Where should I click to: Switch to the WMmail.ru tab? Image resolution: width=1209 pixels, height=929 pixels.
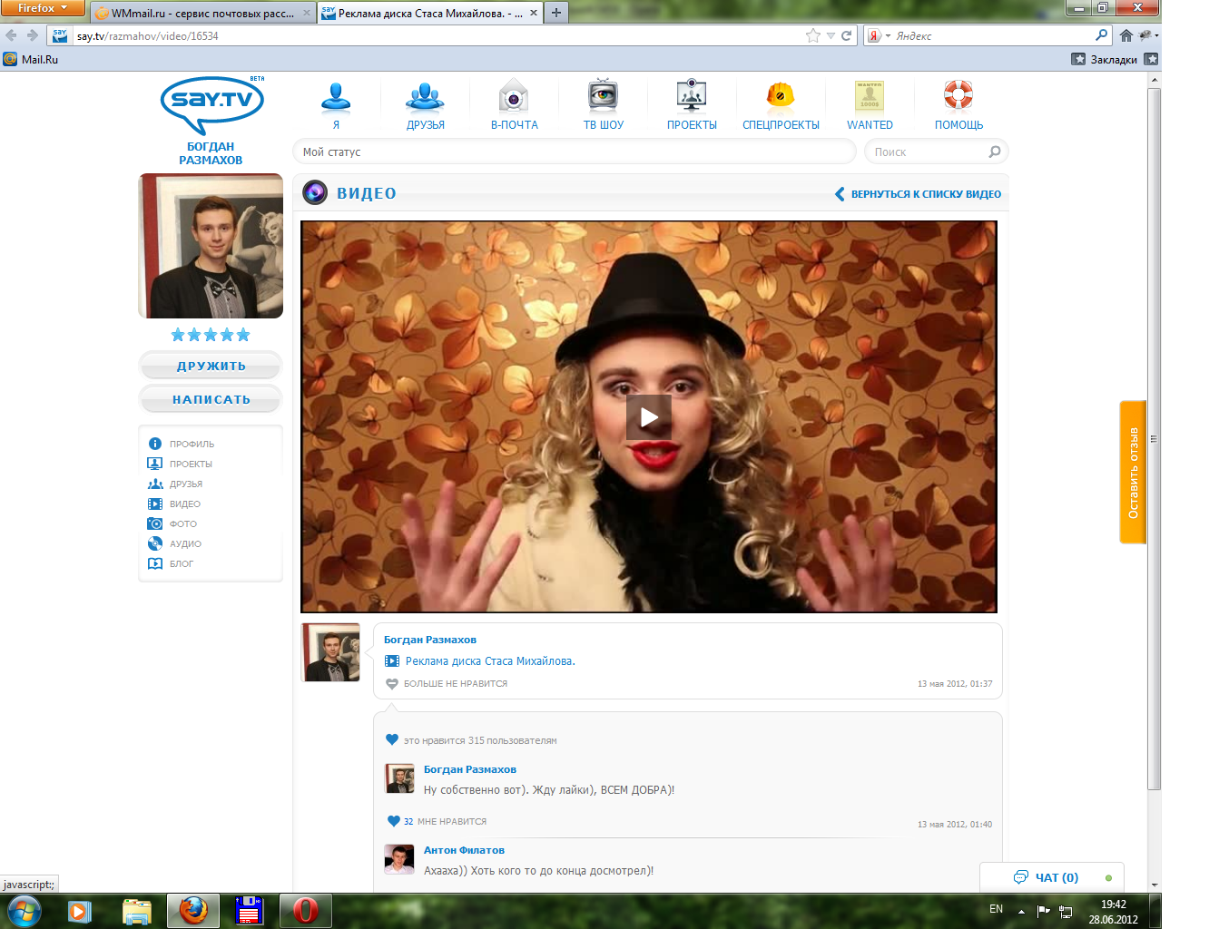click(203, 13)
